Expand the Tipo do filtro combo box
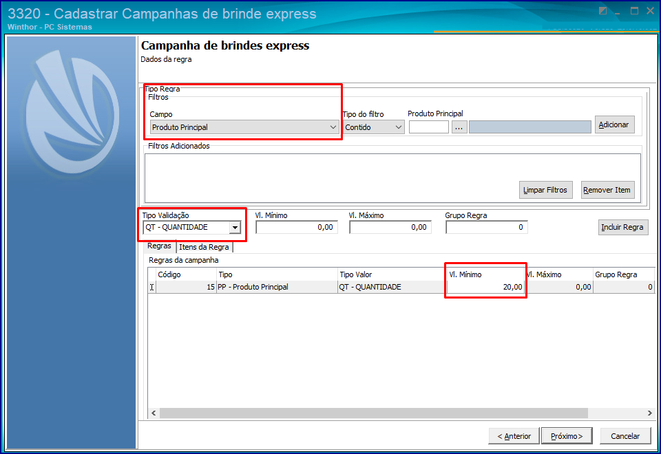This screenshot has height=454, width=661. [x=373, y=127]
